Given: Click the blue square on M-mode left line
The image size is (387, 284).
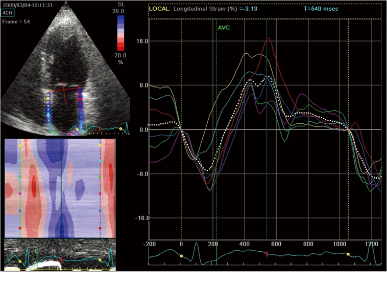Looking at the screenshot, I should click(x=20, y=211).
